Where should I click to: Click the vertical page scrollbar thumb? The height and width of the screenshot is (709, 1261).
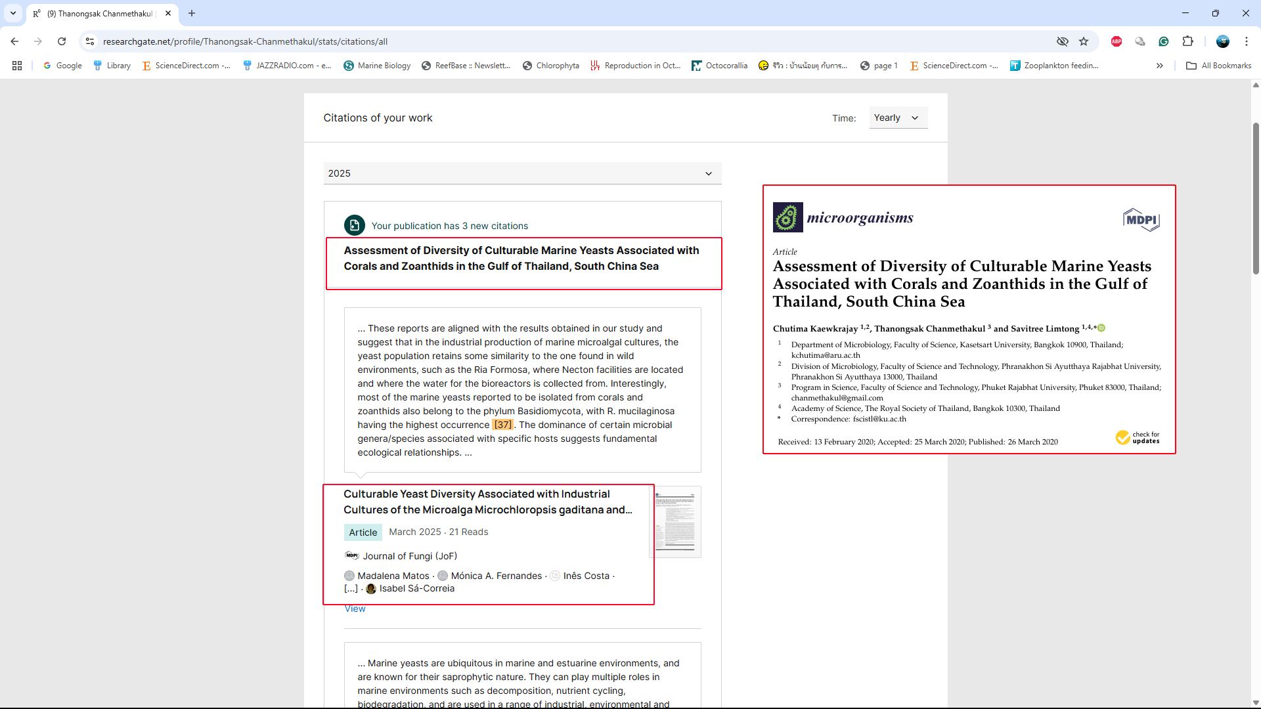click(x=1256, y=197)
